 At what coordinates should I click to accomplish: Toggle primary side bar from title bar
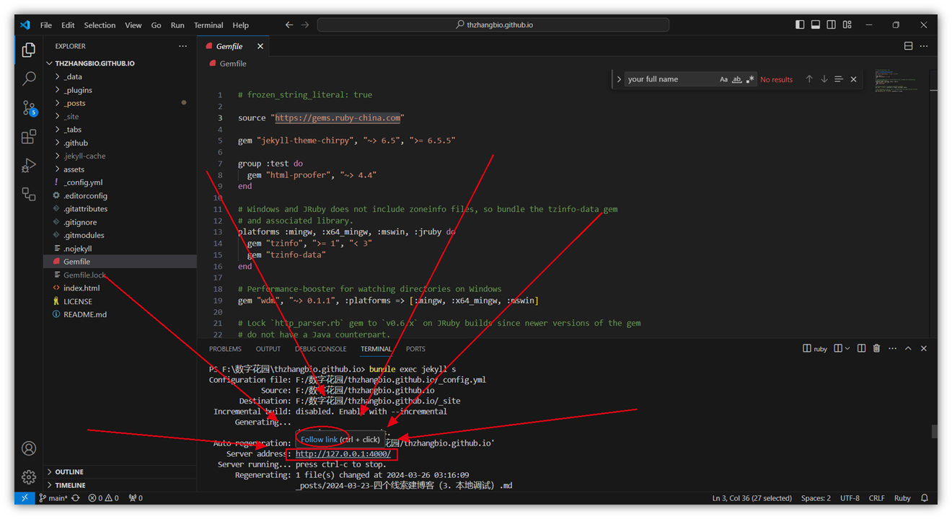pyautogui.click(x=800, y=25)
